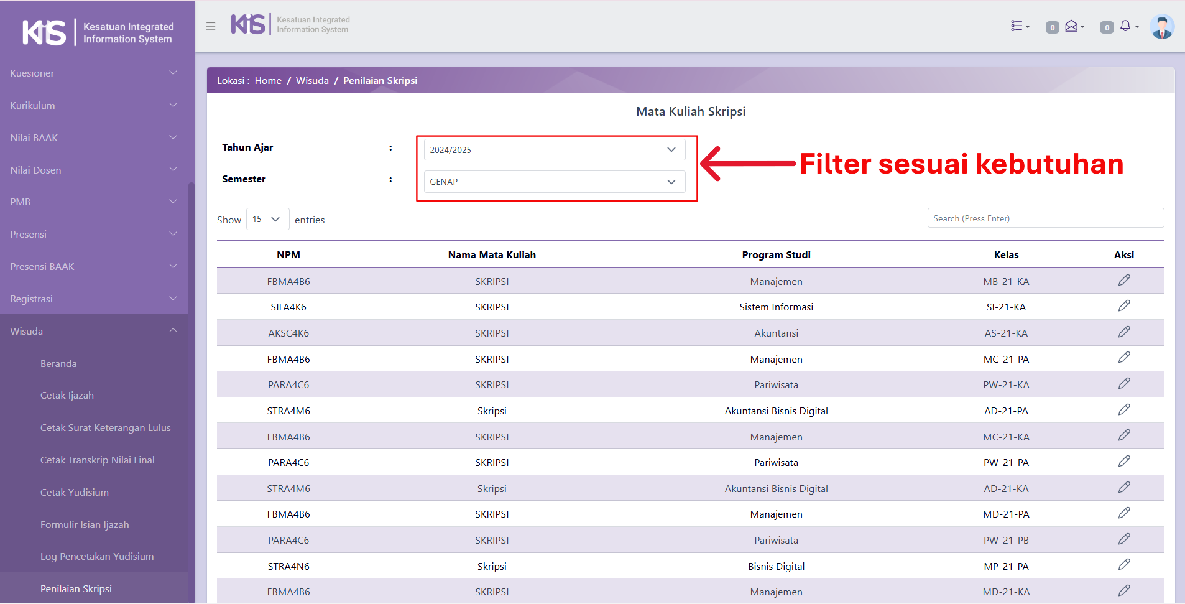The width and height of the screenshot is (1185, 604).
Task: Click edit pencil for AS-21-KA row
Action: tap(1123, 332)
